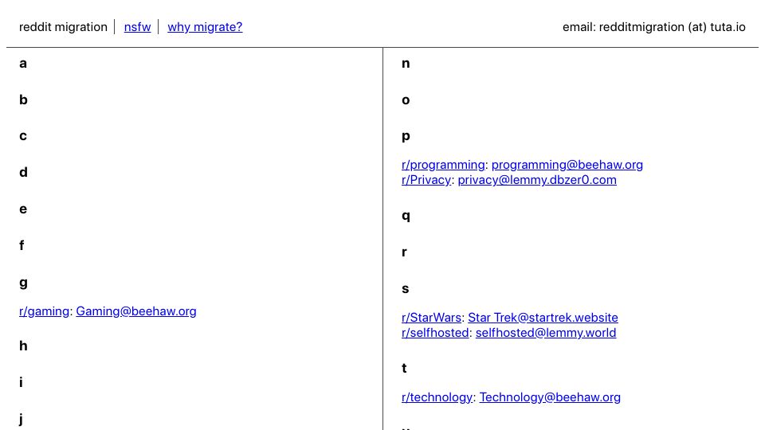This screenshot has height=430, width=765.
Task: Open the r/programming subreddit link
Action: click(443, 165)
